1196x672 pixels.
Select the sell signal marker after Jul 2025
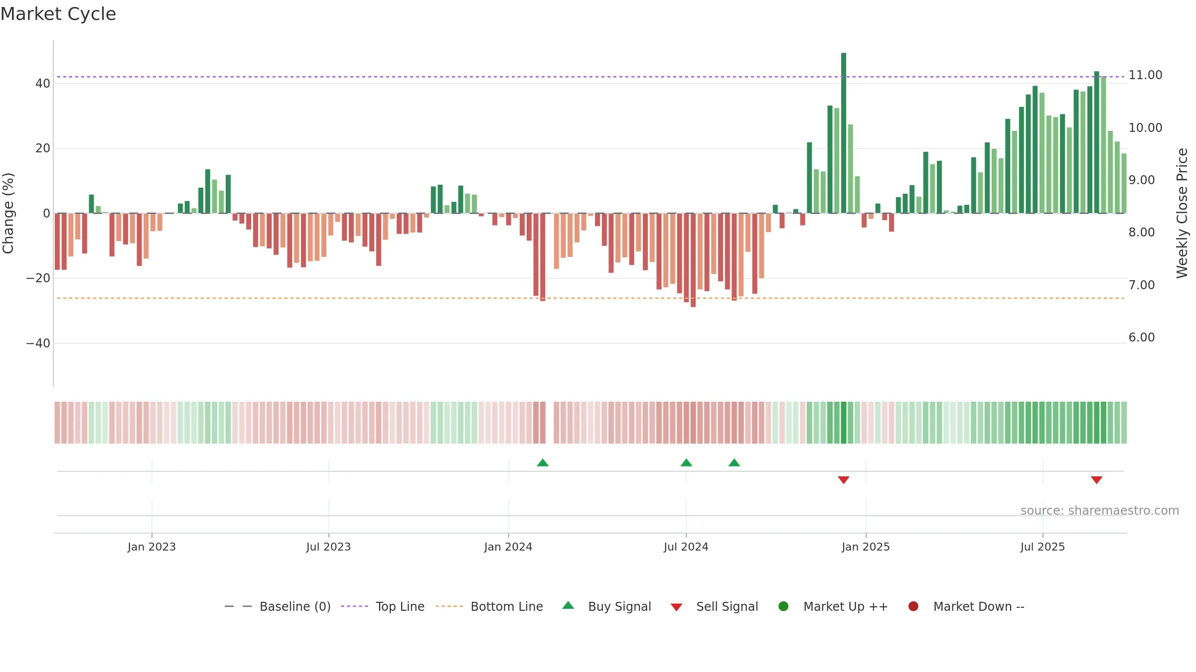pos(1096,480)
